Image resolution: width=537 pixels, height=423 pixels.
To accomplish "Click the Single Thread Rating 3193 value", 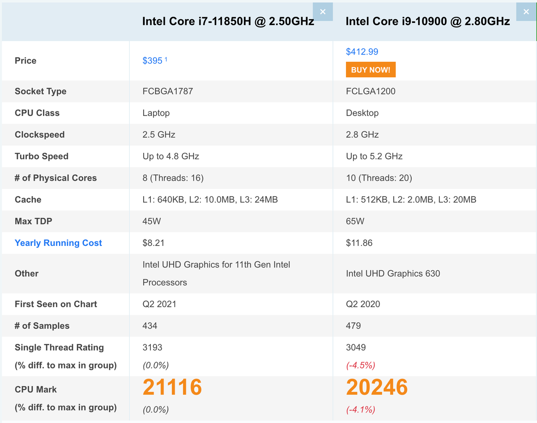I will click(x=152, y=347).
